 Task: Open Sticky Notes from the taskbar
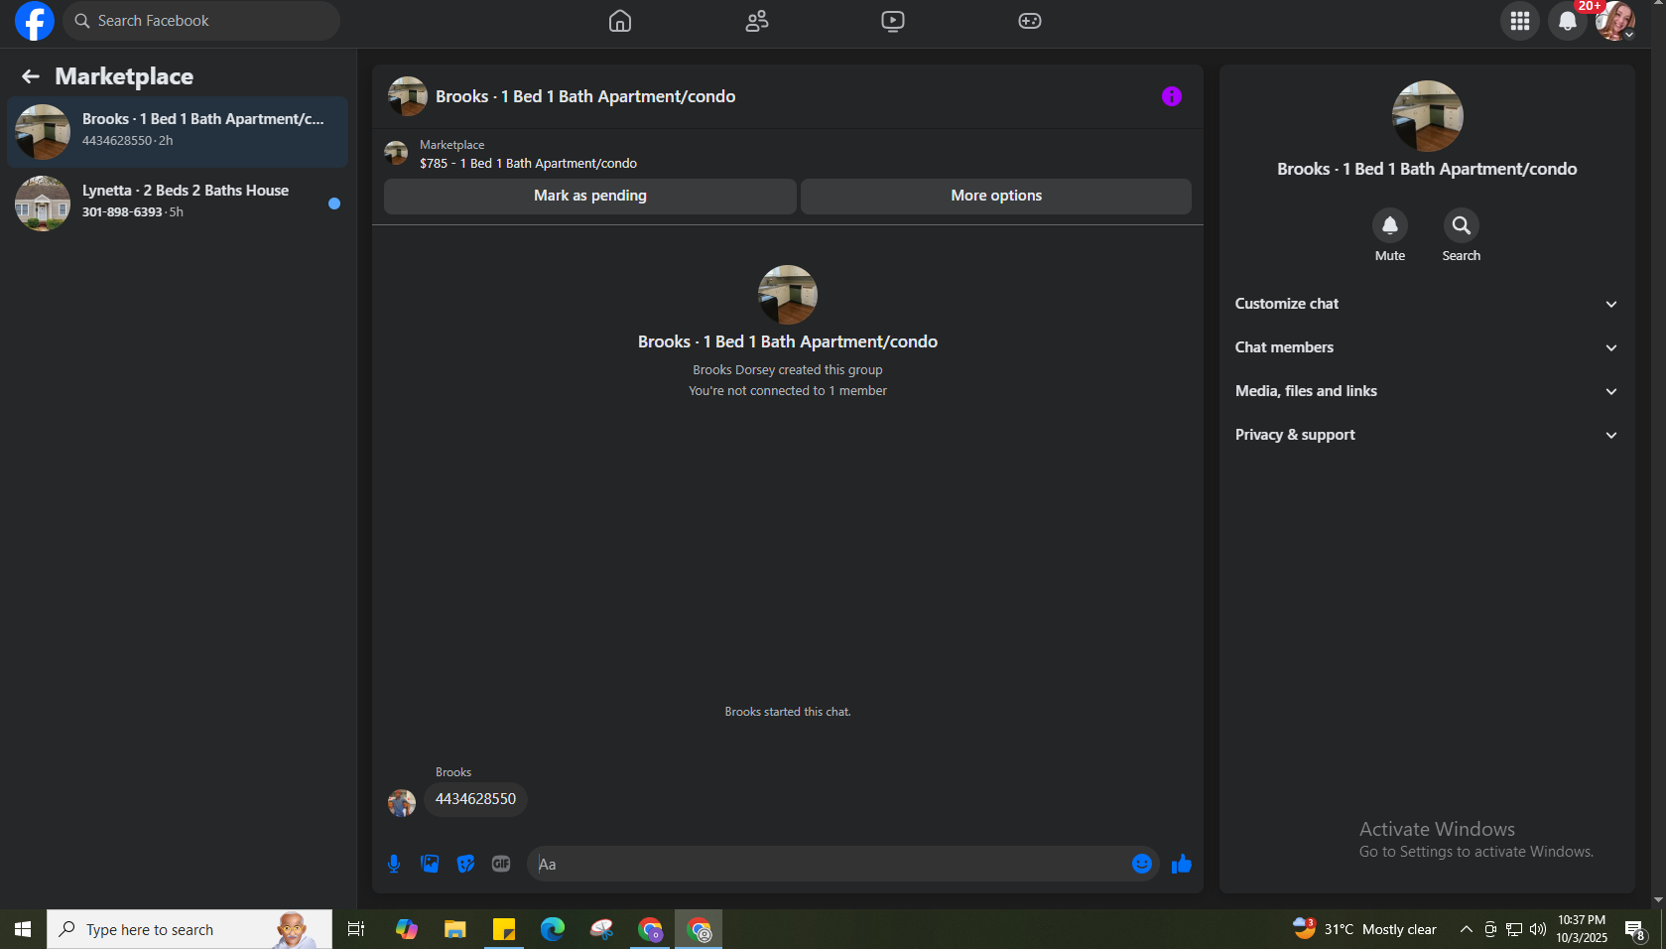[504, 929]
